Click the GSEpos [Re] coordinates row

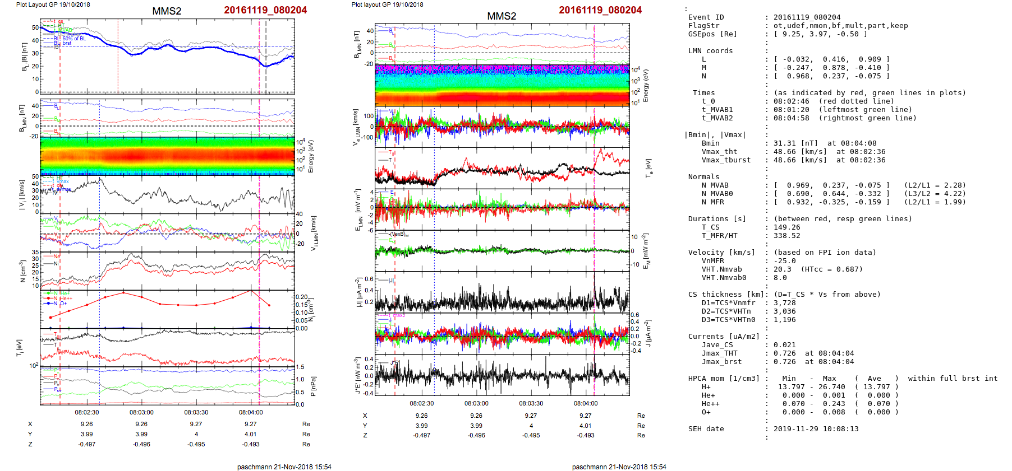[x=820, y=34]
